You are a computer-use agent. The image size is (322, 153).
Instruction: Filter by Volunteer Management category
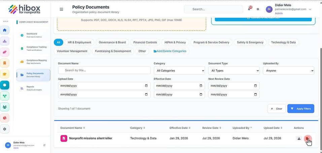(x=72, y=51)
